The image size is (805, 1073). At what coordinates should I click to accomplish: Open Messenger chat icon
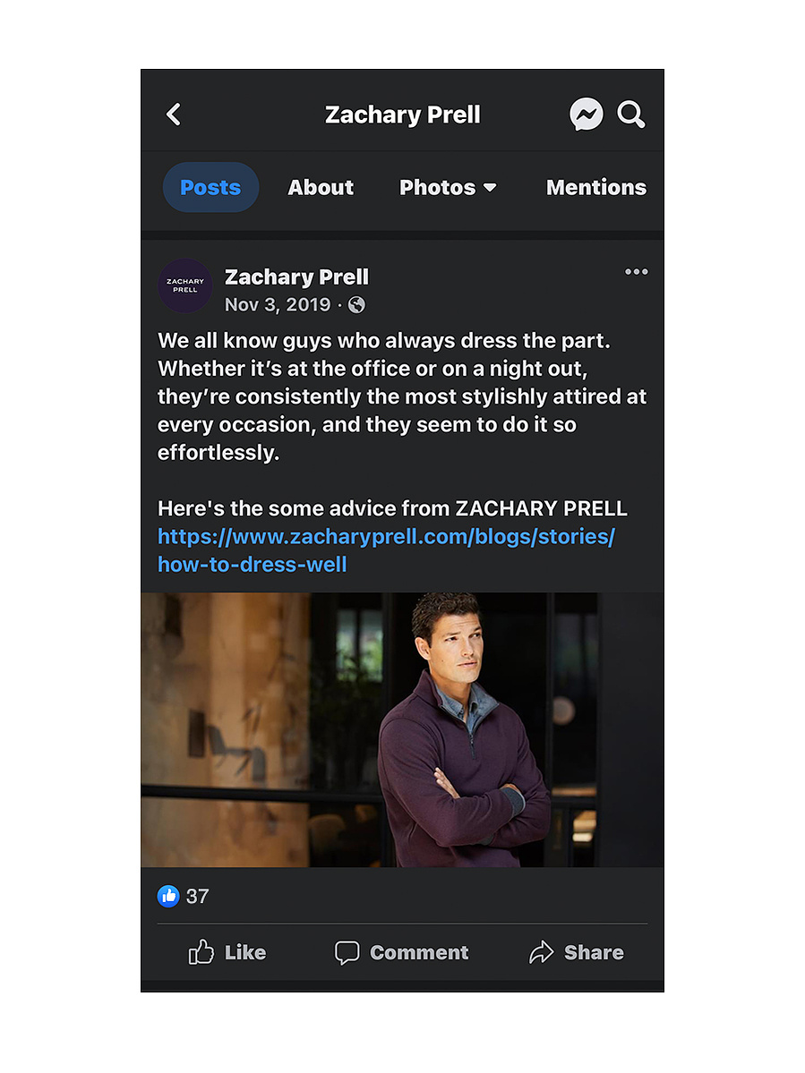pos(587,115)
